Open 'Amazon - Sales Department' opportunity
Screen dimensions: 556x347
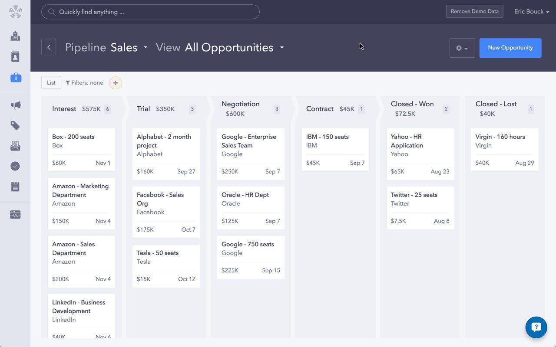81,262
